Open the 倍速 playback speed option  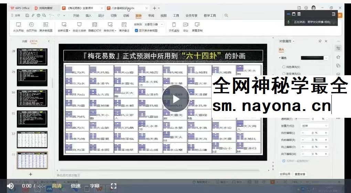(x=76, y=186)
